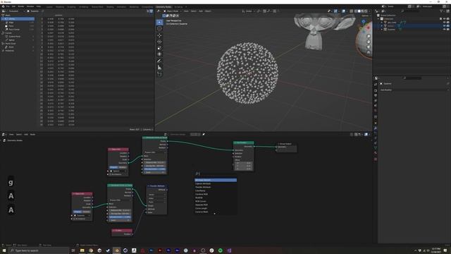Screen dimensions: 451x254
Task: Toggle spreadsheet filter button in header
Action: (x=152, y=11)
